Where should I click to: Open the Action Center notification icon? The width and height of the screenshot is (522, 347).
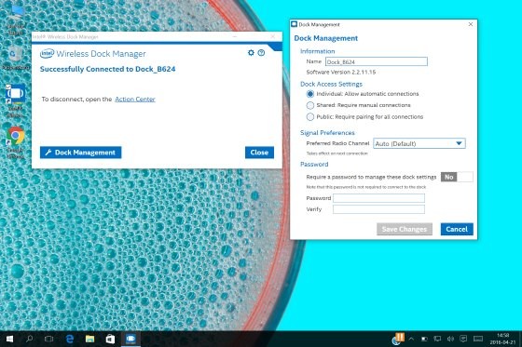coord(463,339)
